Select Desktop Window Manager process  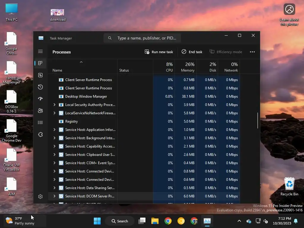coord(144,96)
